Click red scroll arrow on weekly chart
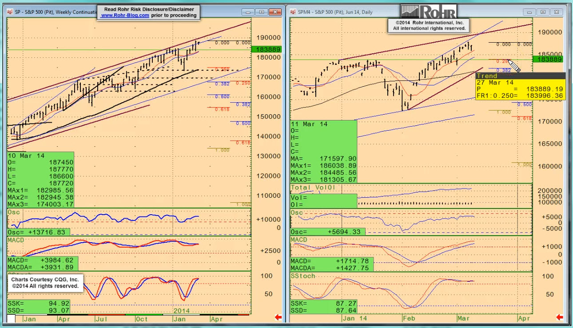 click(x=279, y=317)
